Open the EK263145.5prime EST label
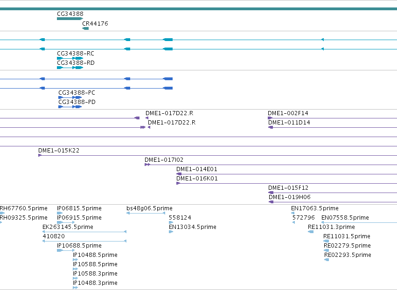 click(68, 227)
